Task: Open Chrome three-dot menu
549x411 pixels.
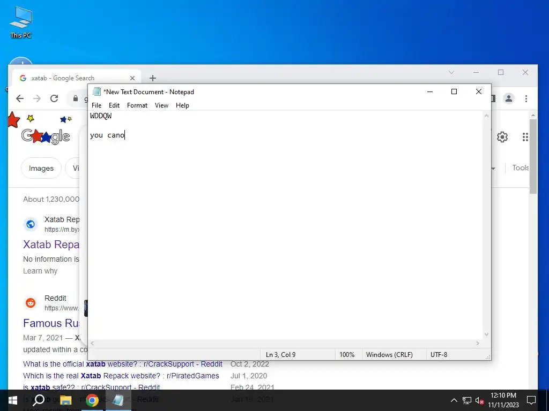Action: pyautogui.click(x=526, y=98)
